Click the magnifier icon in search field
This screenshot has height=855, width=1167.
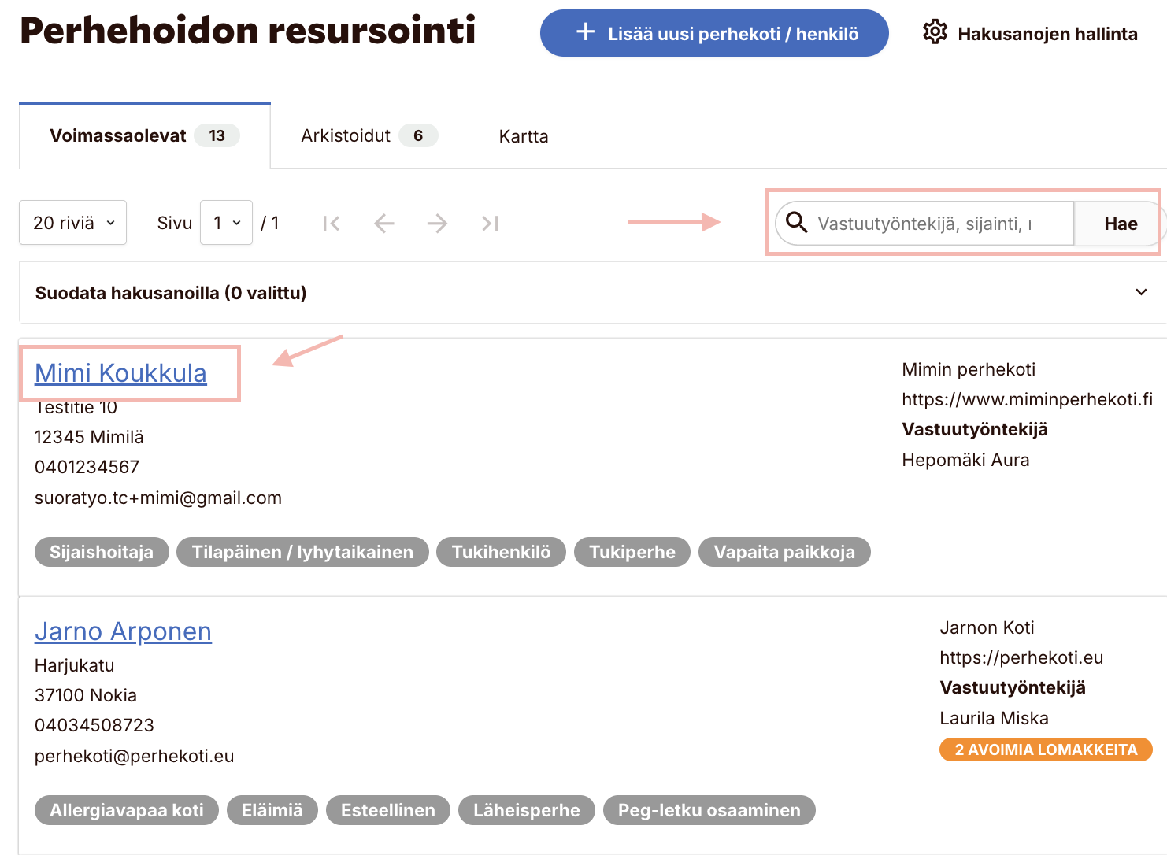[797, 223]
